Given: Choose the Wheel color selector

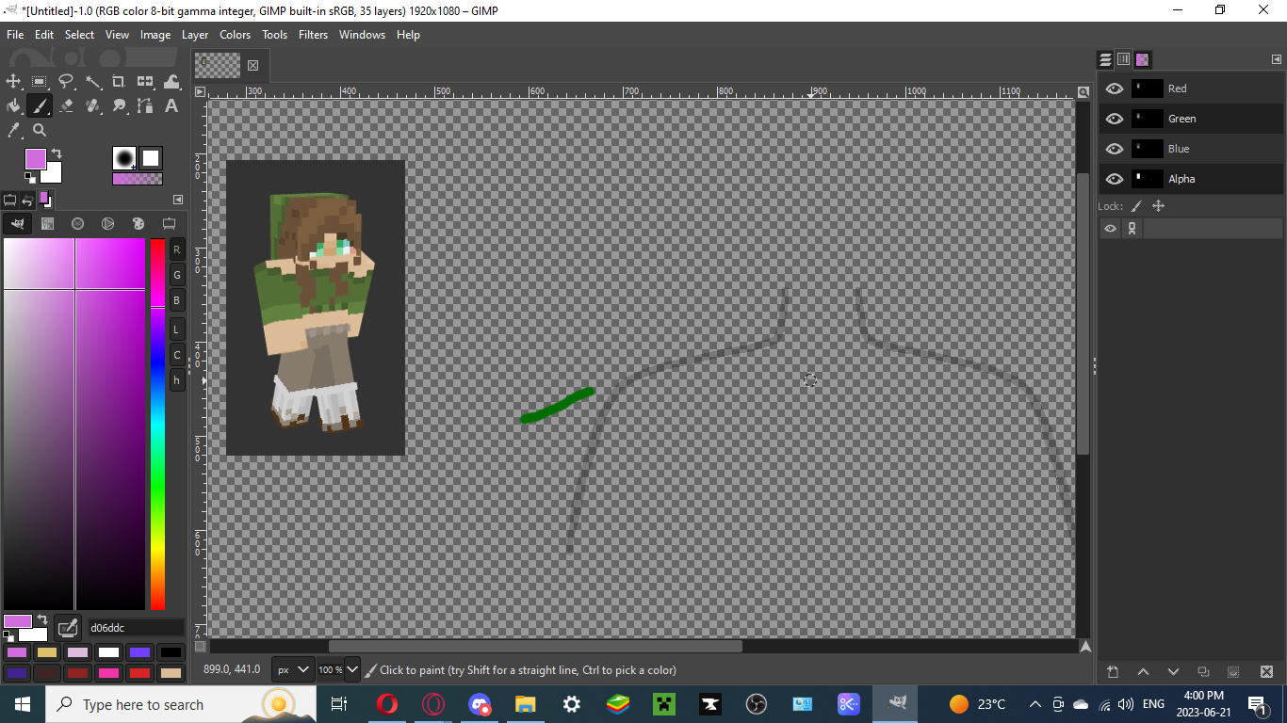Looking at the screenshot, I should (x=108, y=224).
